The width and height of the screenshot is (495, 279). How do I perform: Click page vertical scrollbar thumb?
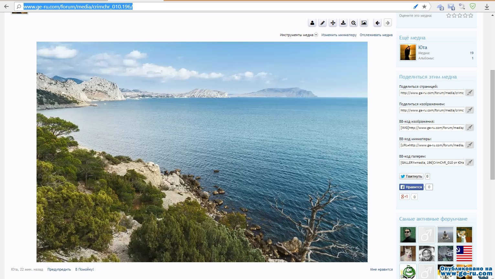(492, 125)
